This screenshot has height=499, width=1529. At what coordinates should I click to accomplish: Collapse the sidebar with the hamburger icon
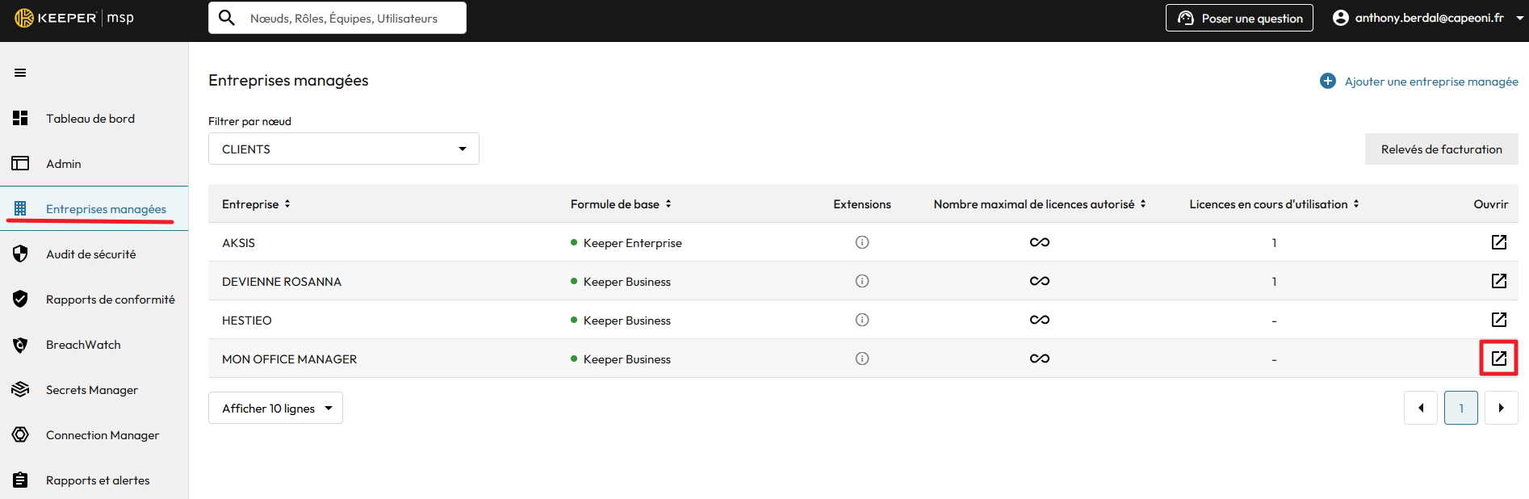pos(20,73)
